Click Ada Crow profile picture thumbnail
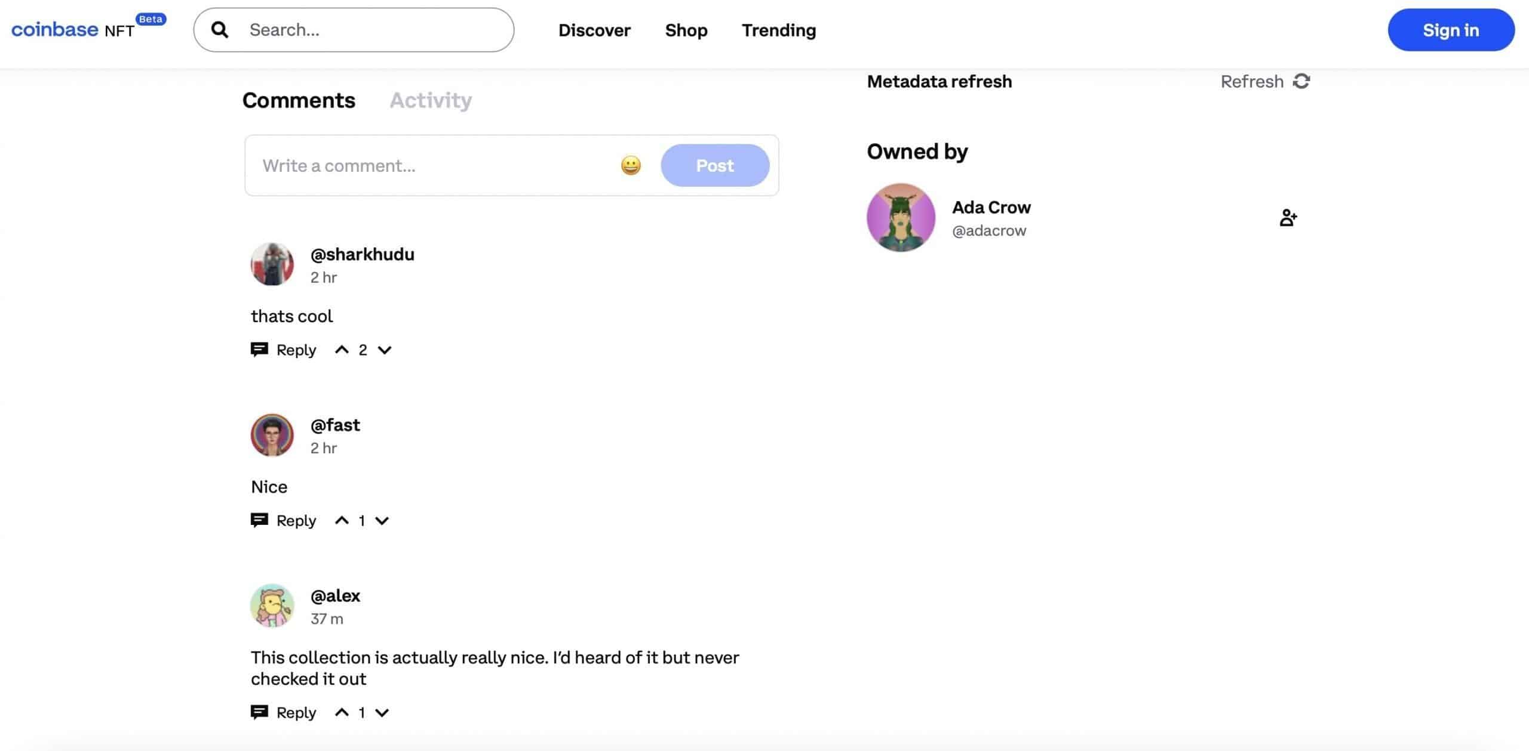Screen dimensions: 1529x751 coord(900,217)
